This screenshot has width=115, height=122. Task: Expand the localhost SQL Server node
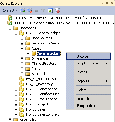coord(4,18)
